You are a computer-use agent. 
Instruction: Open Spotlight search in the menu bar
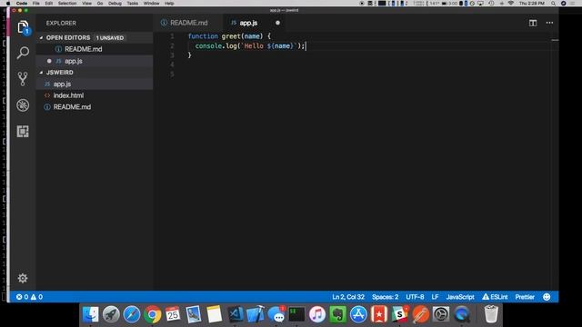pos(553,4)
